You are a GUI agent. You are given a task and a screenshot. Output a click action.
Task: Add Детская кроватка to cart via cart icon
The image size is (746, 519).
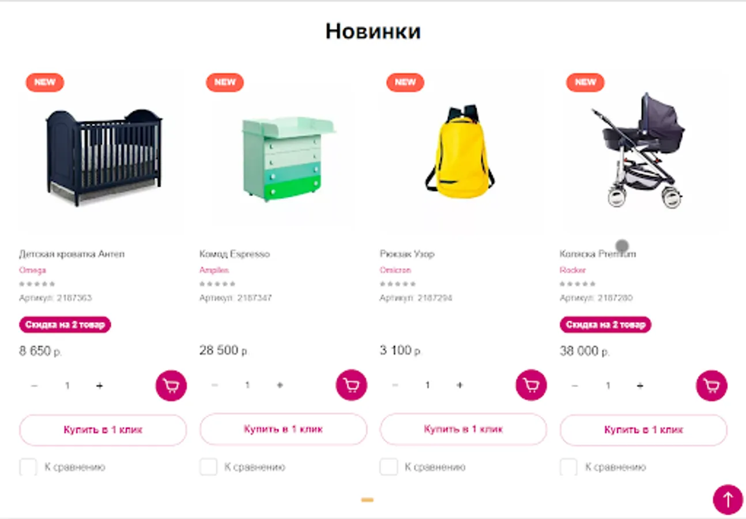(x=171, y=385)
